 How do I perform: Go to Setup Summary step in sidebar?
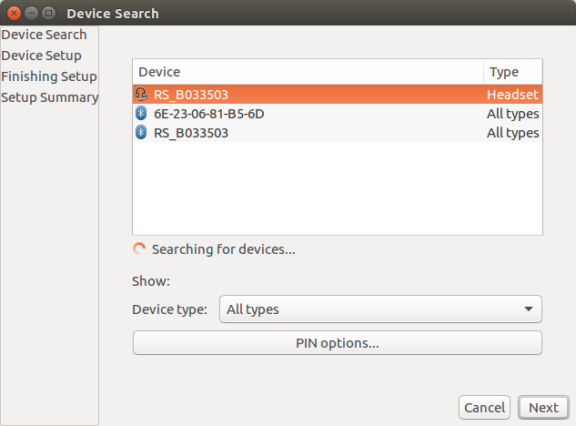49,97
